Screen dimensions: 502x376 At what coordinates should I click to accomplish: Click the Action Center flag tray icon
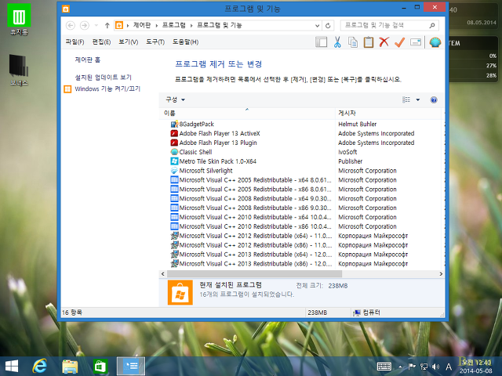pyautogui.click(x=412, y=367)
